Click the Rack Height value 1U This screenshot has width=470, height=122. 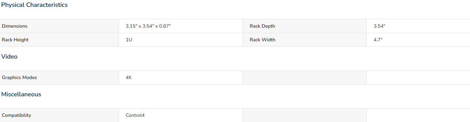click(129, 40)
